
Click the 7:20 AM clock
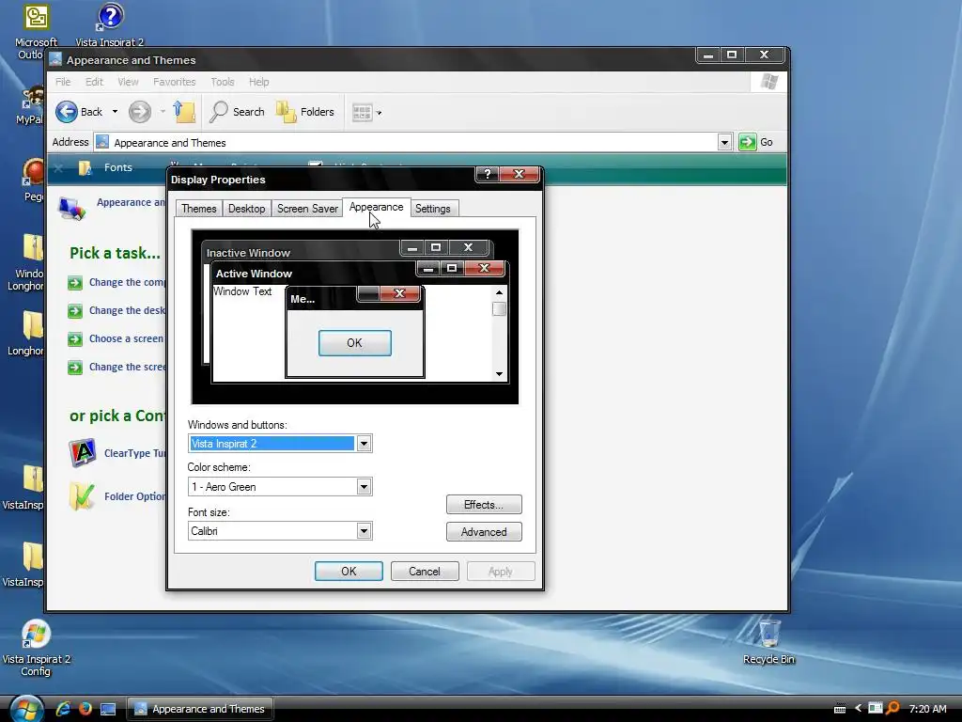point(927,709)
